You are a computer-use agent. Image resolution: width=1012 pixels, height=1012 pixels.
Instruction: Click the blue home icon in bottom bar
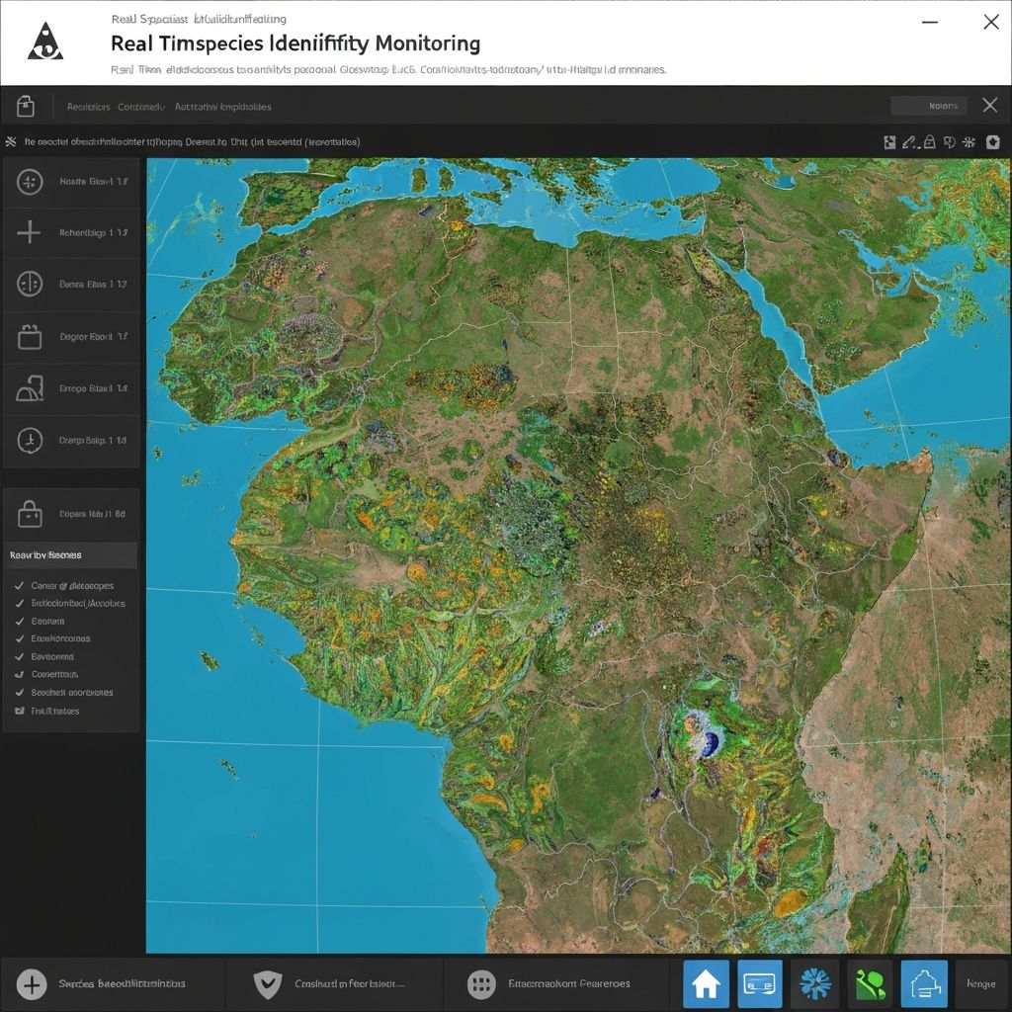(x=706, y=983)
